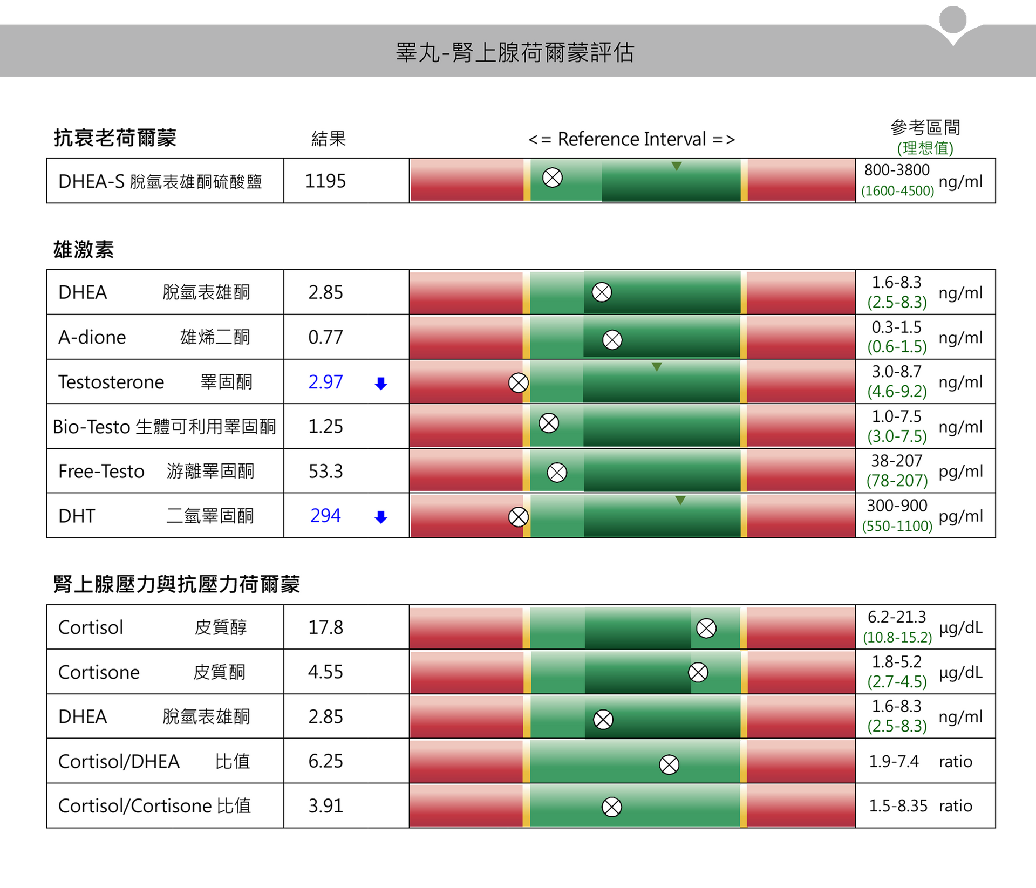Click the Cortisol/Cortisone ratio marker circle
The height and width of the screenshot is (888, 1036).
[612, 808]
